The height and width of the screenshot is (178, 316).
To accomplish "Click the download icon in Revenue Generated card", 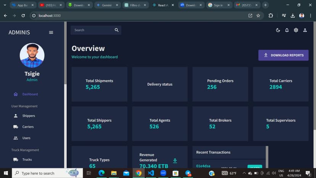I will tap(175, 160).
